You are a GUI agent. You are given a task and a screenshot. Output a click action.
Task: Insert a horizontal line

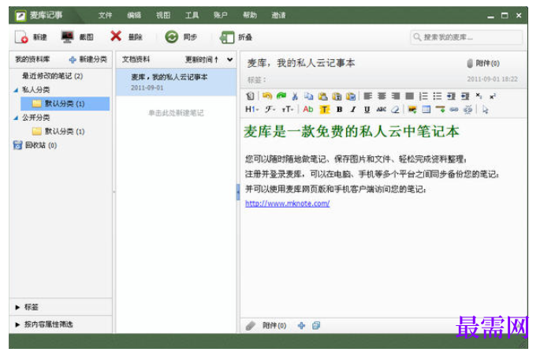440,110
